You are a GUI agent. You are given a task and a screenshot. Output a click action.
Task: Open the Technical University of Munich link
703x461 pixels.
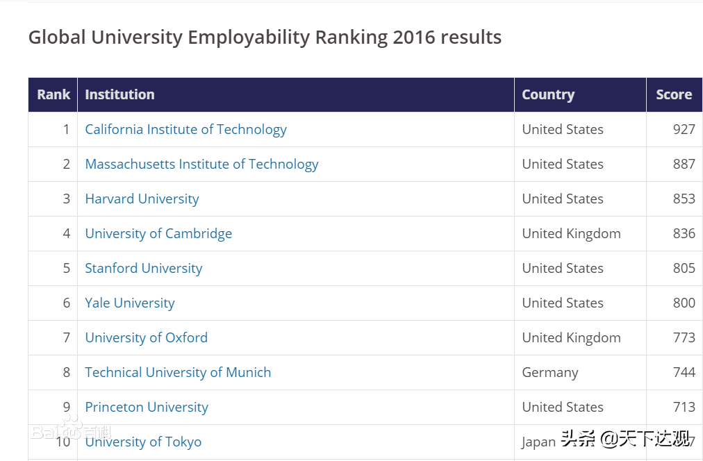[x=178, y=372]
